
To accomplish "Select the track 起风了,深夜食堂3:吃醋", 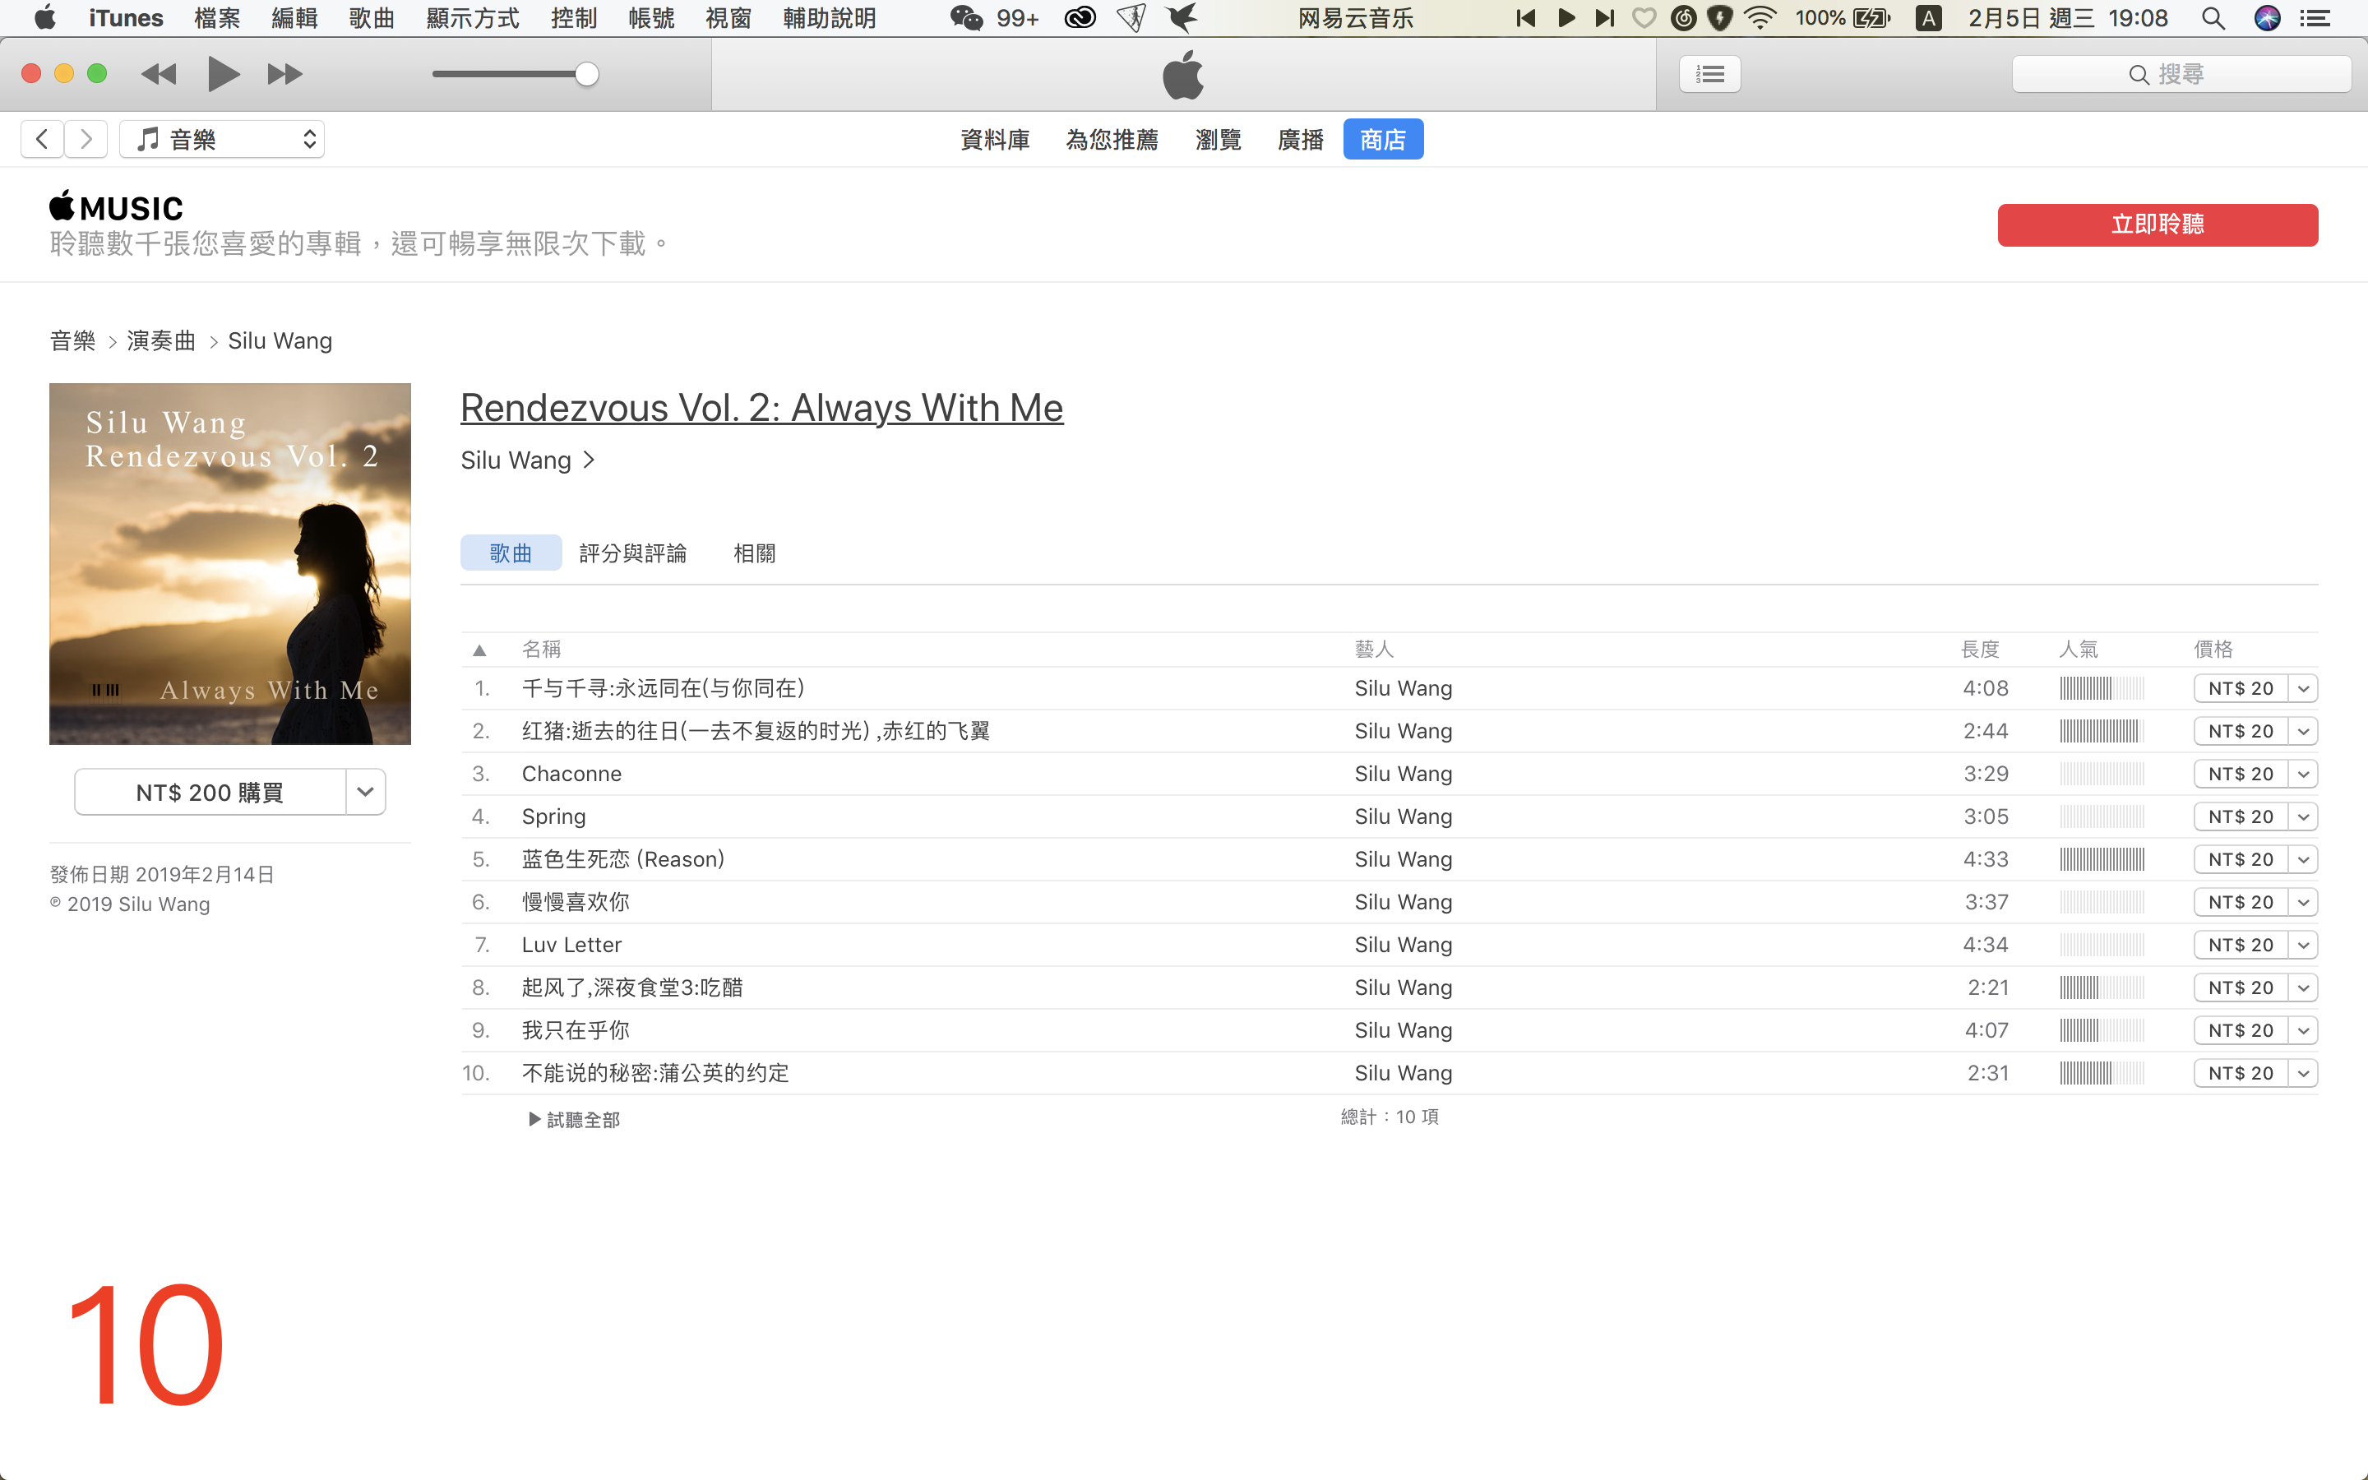I will pyautogui.click(x=1389, y=987).
